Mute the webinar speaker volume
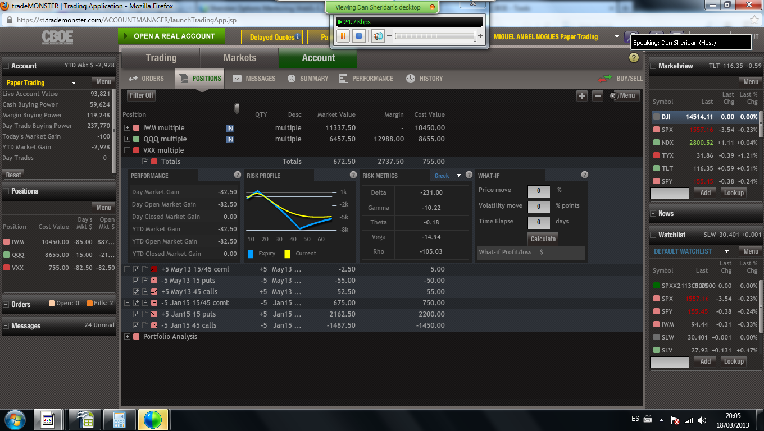This screenshot has width=764, height=431. (x=378, y=36)
